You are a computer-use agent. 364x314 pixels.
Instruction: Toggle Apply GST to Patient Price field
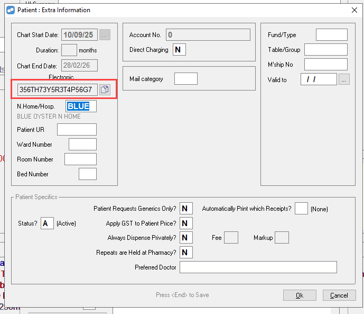186,223
